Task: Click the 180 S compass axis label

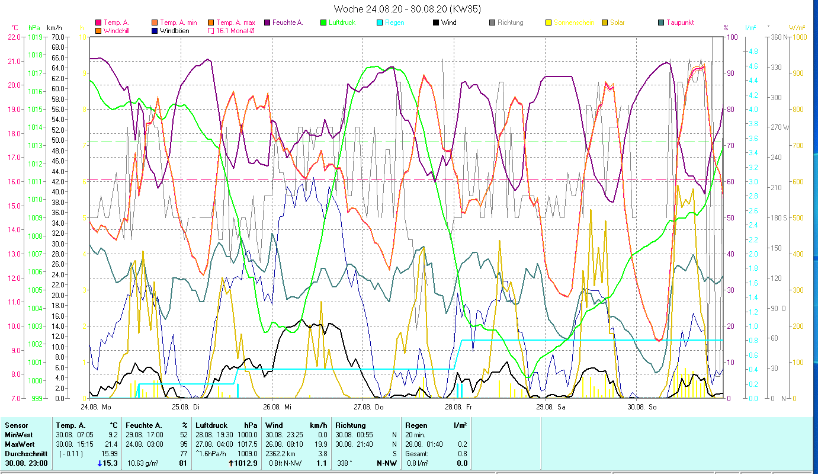Action: (778, 217)
